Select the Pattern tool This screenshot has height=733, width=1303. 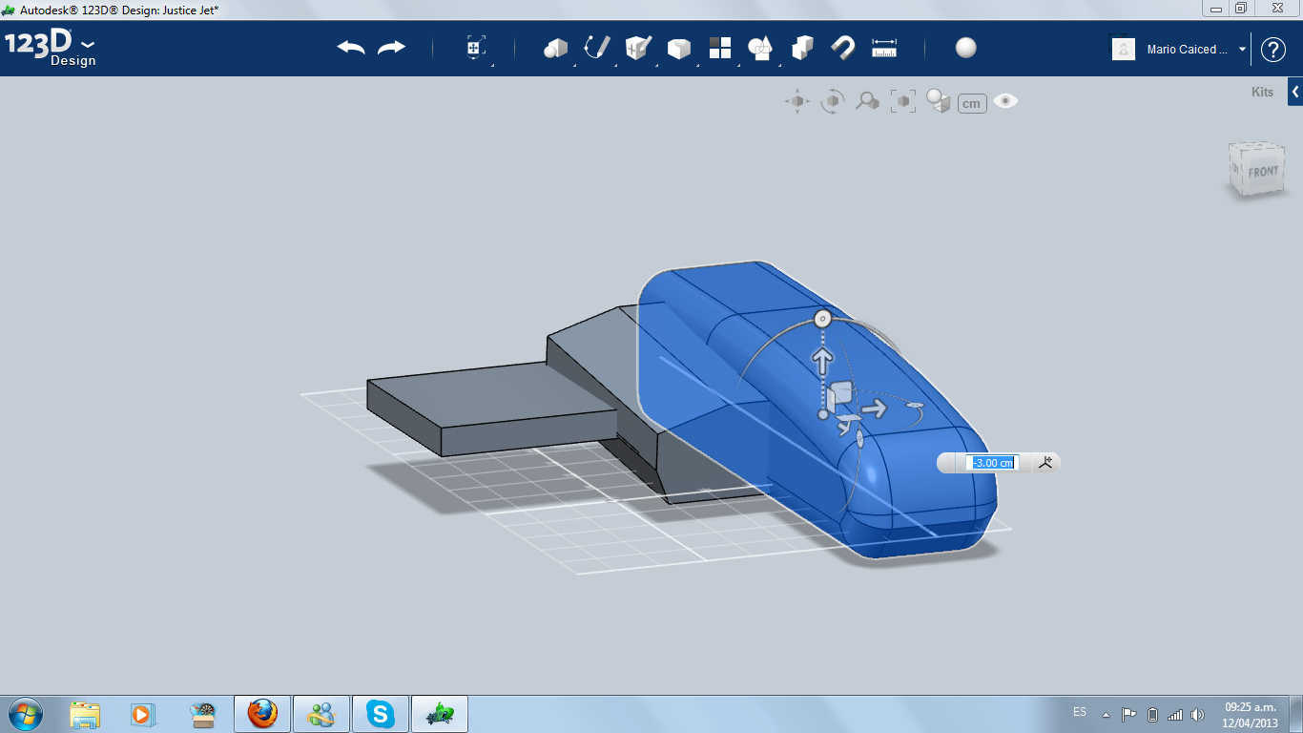tap(720, 48)
